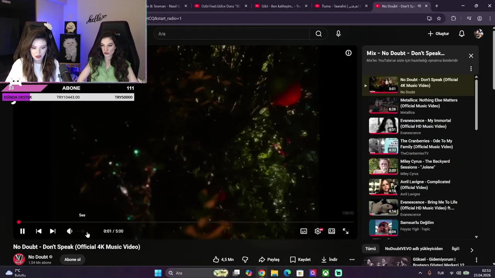Screen dimensions: 495x278
Task: Bookmark this page with the star icon
Action: pyautogui.click(x=439, y=18)
